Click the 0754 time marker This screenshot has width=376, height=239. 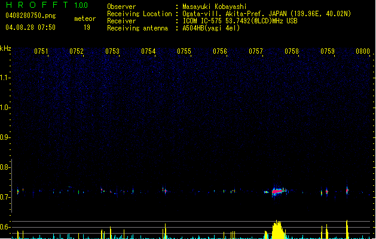(148, 51)
